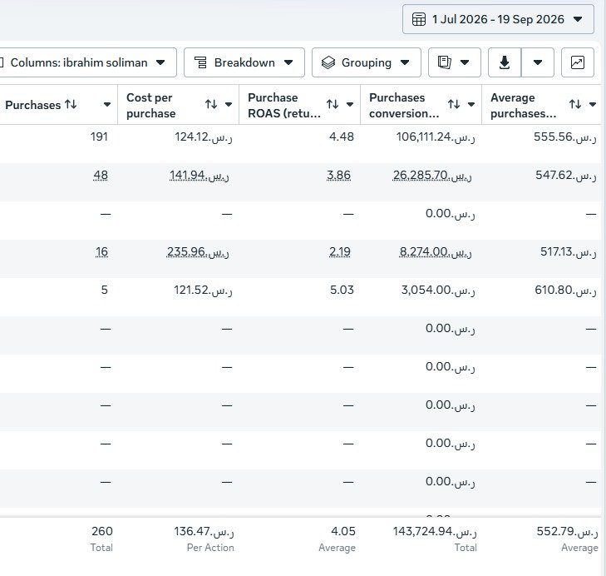Select the 547.62 average purchase value cell
The height and width of the screenshot is (576, 606).
566,176
